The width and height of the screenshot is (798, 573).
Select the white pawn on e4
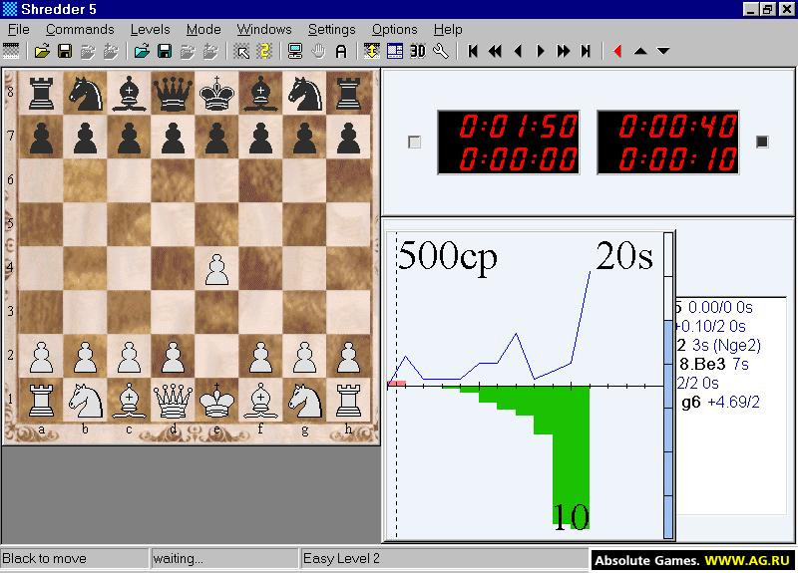tap(216, 268)
